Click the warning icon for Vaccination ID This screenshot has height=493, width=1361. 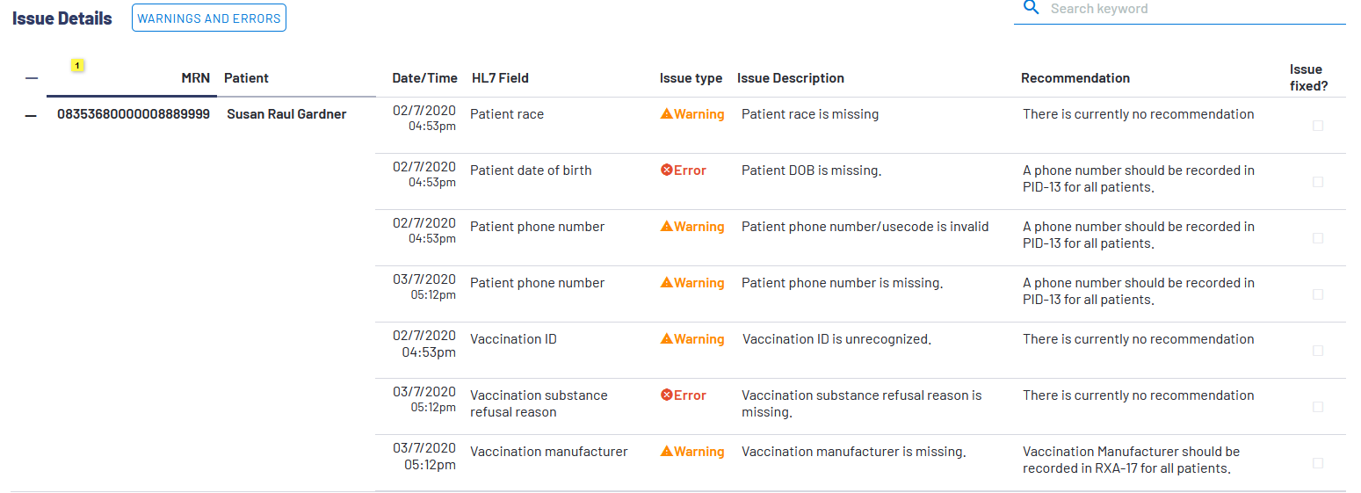[667, 339]
